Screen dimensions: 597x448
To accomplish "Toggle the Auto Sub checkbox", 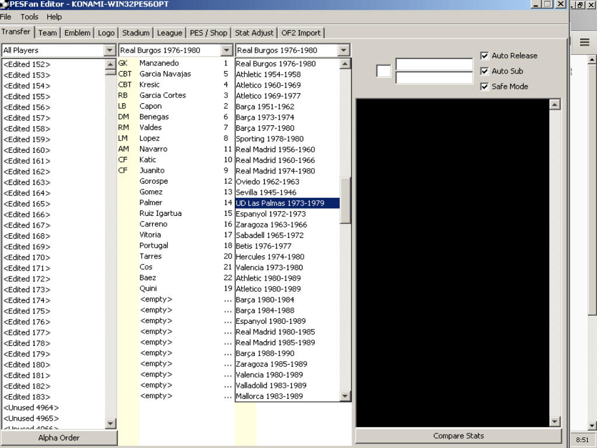I will 484,71.
